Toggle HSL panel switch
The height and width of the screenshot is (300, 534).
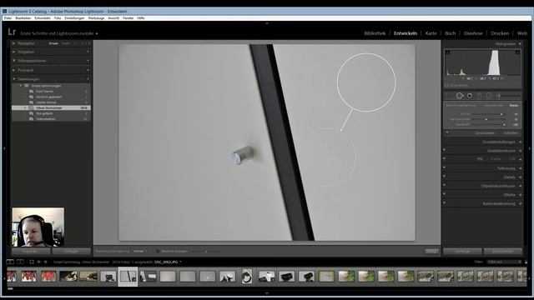point(444,158)
